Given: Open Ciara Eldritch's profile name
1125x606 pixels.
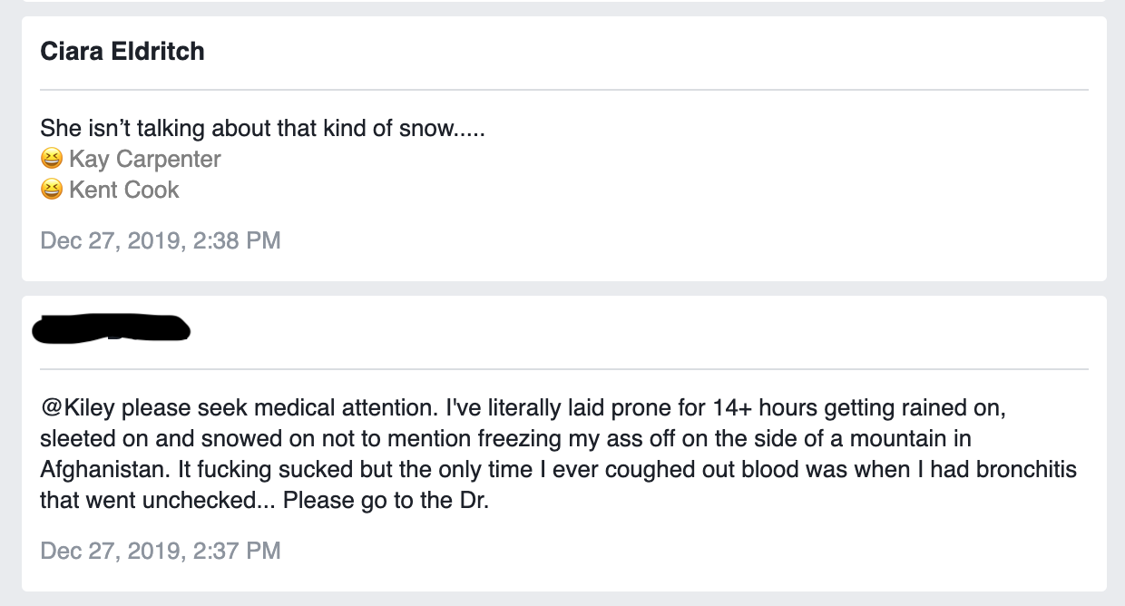Looking at the screenshot, I should [x=122, y=52].
